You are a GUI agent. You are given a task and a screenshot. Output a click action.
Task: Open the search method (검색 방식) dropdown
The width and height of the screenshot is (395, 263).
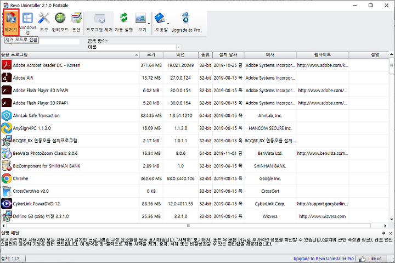[179, 47]
